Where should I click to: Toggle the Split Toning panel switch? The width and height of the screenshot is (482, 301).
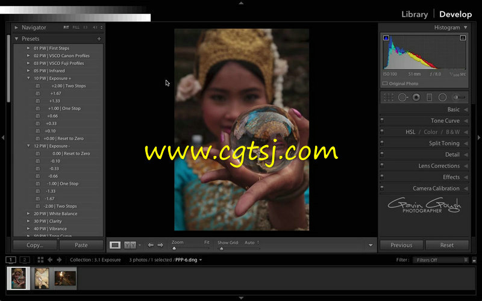[382, 143]
